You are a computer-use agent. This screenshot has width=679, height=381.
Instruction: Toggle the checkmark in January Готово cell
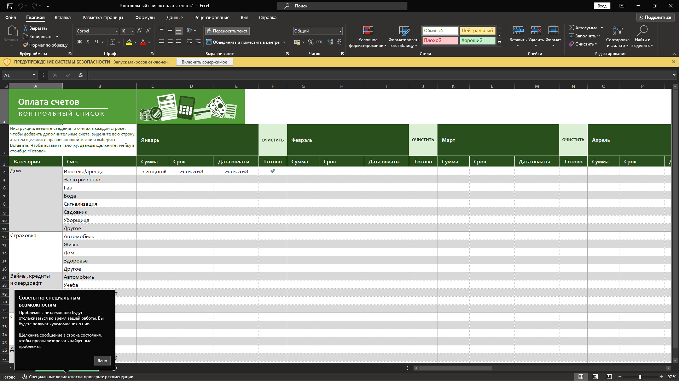(273, 171)
